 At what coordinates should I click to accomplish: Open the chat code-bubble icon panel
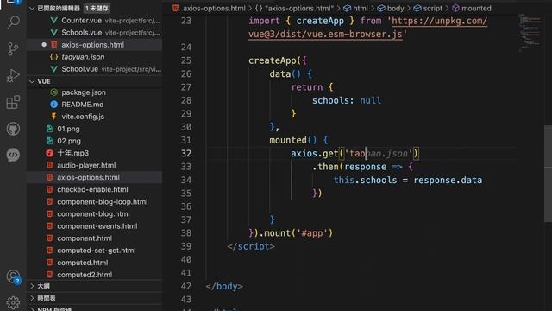(x=13, y=155)
